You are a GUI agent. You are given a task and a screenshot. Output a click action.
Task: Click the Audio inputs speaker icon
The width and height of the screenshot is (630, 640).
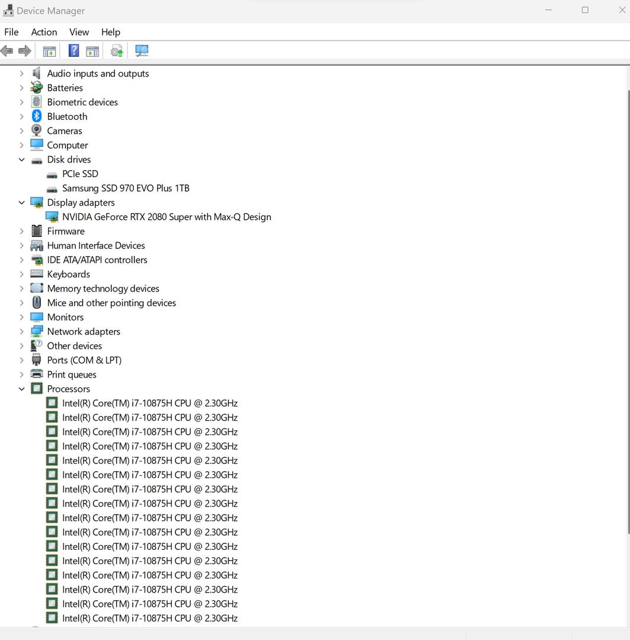click(36, 73)
